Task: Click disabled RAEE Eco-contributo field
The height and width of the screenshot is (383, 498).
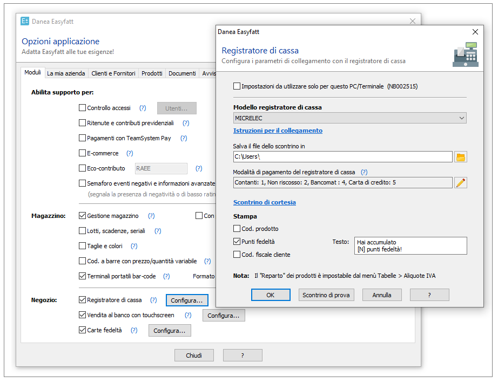Action: click(161, 168)
